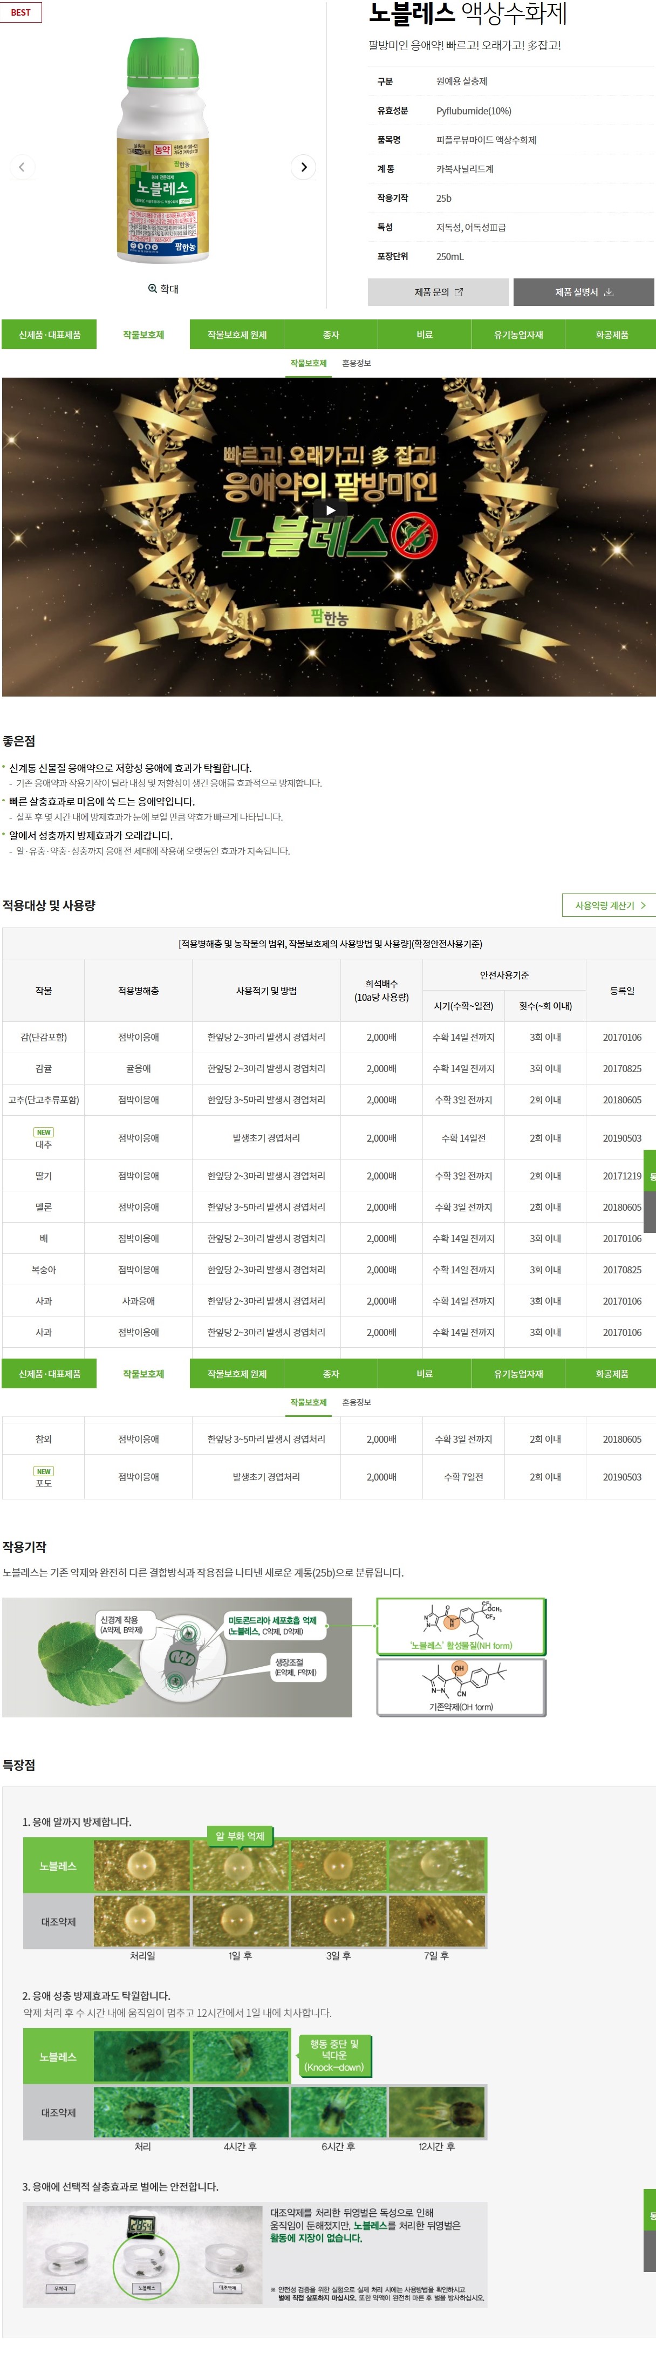Select the 피플루뷰마이드 액상수화제 item name
The height and width of the screenshot is (2360, 656).
[486, 140]
